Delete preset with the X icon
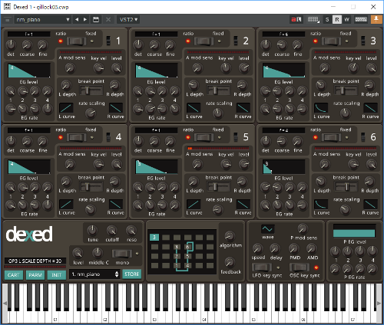Screen dimensions: 384x325 pyautogui.click(x=108, y=20)
